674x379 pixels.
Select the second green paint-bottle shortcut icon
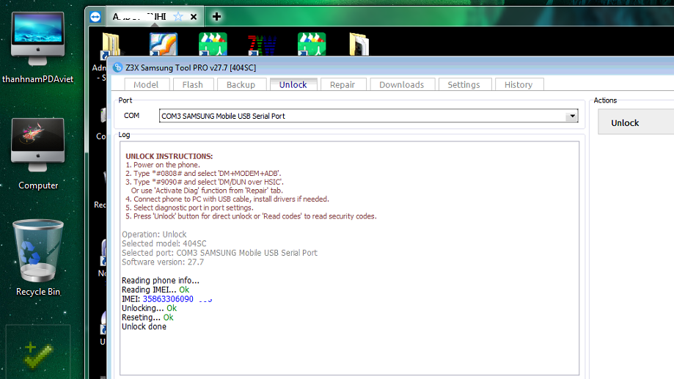pyautogui.click(x=312, y=44)
